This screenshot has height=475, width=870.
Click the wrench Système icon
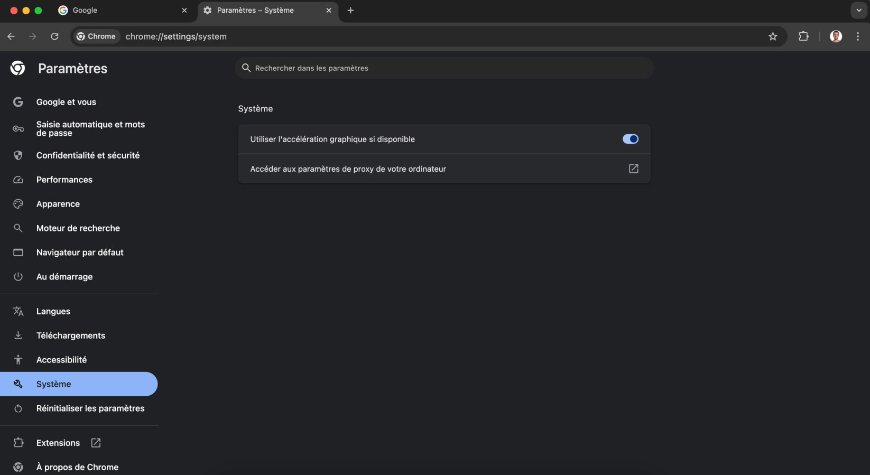click(18, 384)
